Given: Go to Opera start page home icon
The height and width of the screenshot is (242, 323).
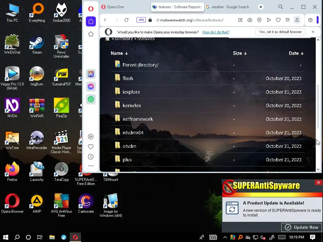Looking at the screenshot, I should tap(91, 21).
